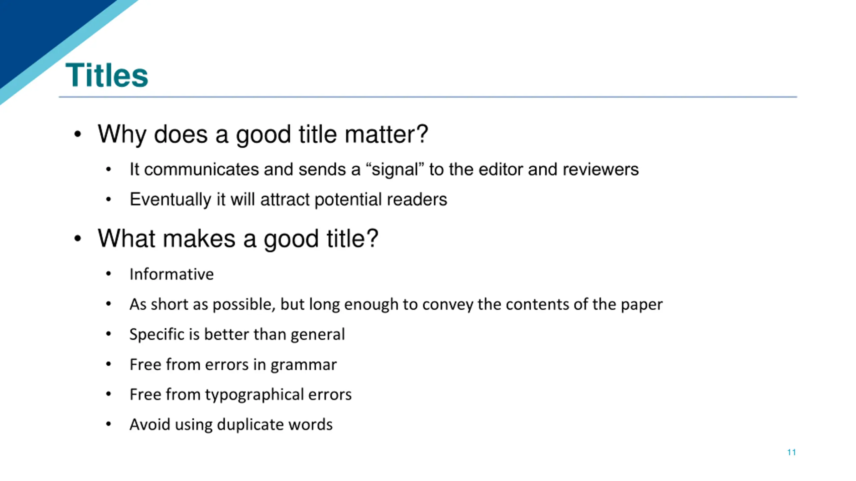Screen dimensions: 856x481
Task: Click the line about editor and reviewers
Action: (x=384, y=169)
